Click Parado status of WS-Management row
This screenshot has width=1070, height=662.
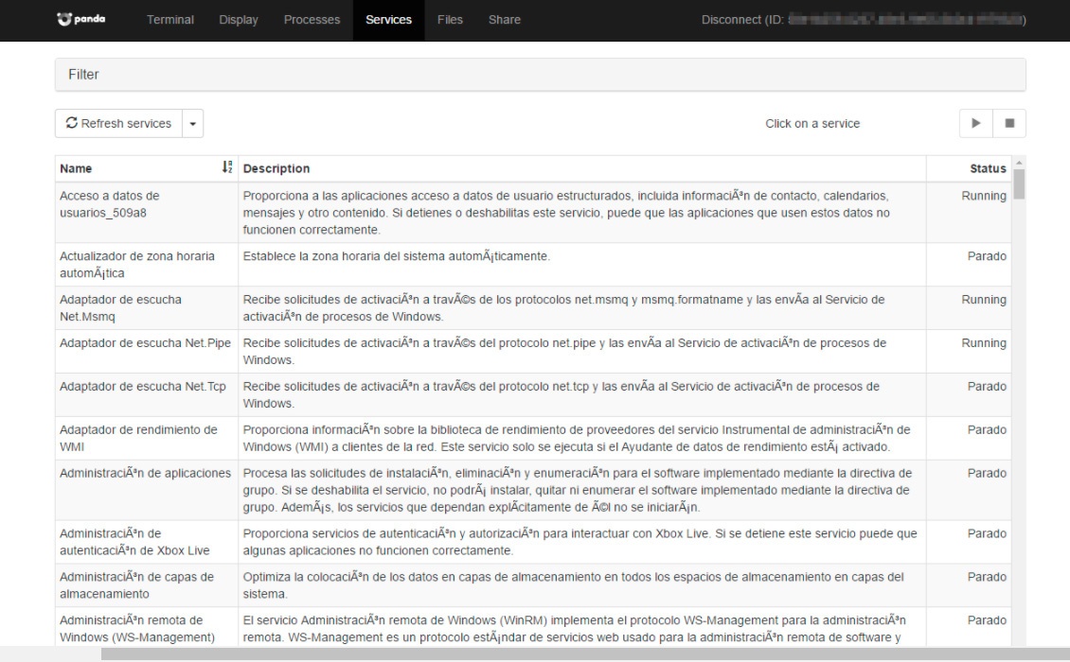click(987, 620)
